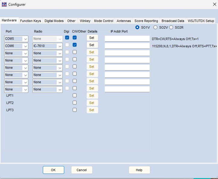
Task: Select the SO2R operating mode option
Action: click(x=171, y=27)
